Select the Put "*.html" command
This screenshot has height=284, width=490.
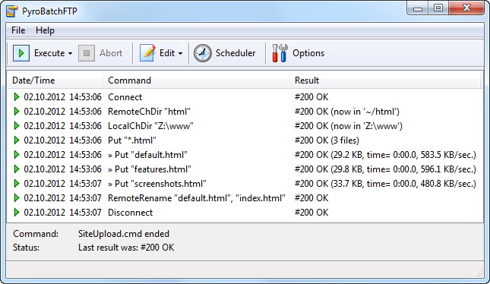point(132,140)
